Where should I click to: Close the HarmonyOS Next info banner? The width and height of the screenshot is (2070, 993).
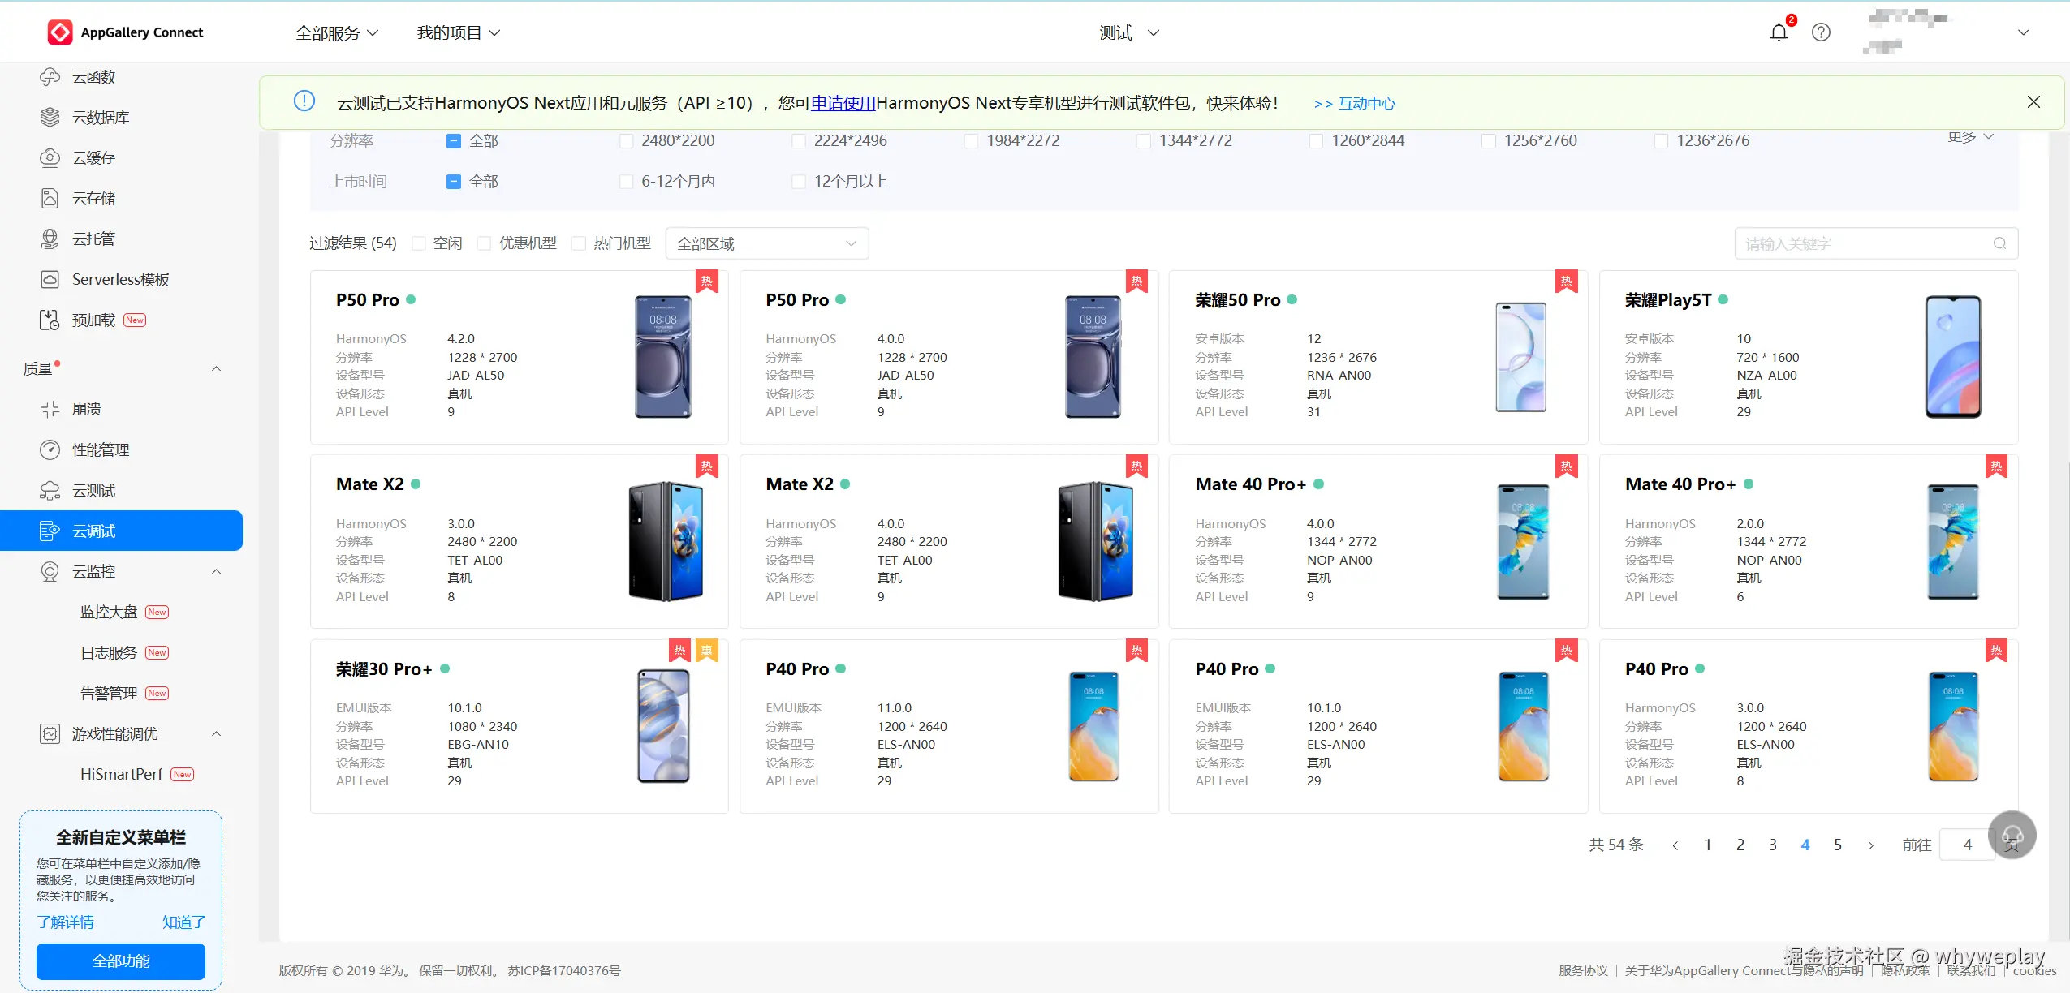[x=2033, y=102]
